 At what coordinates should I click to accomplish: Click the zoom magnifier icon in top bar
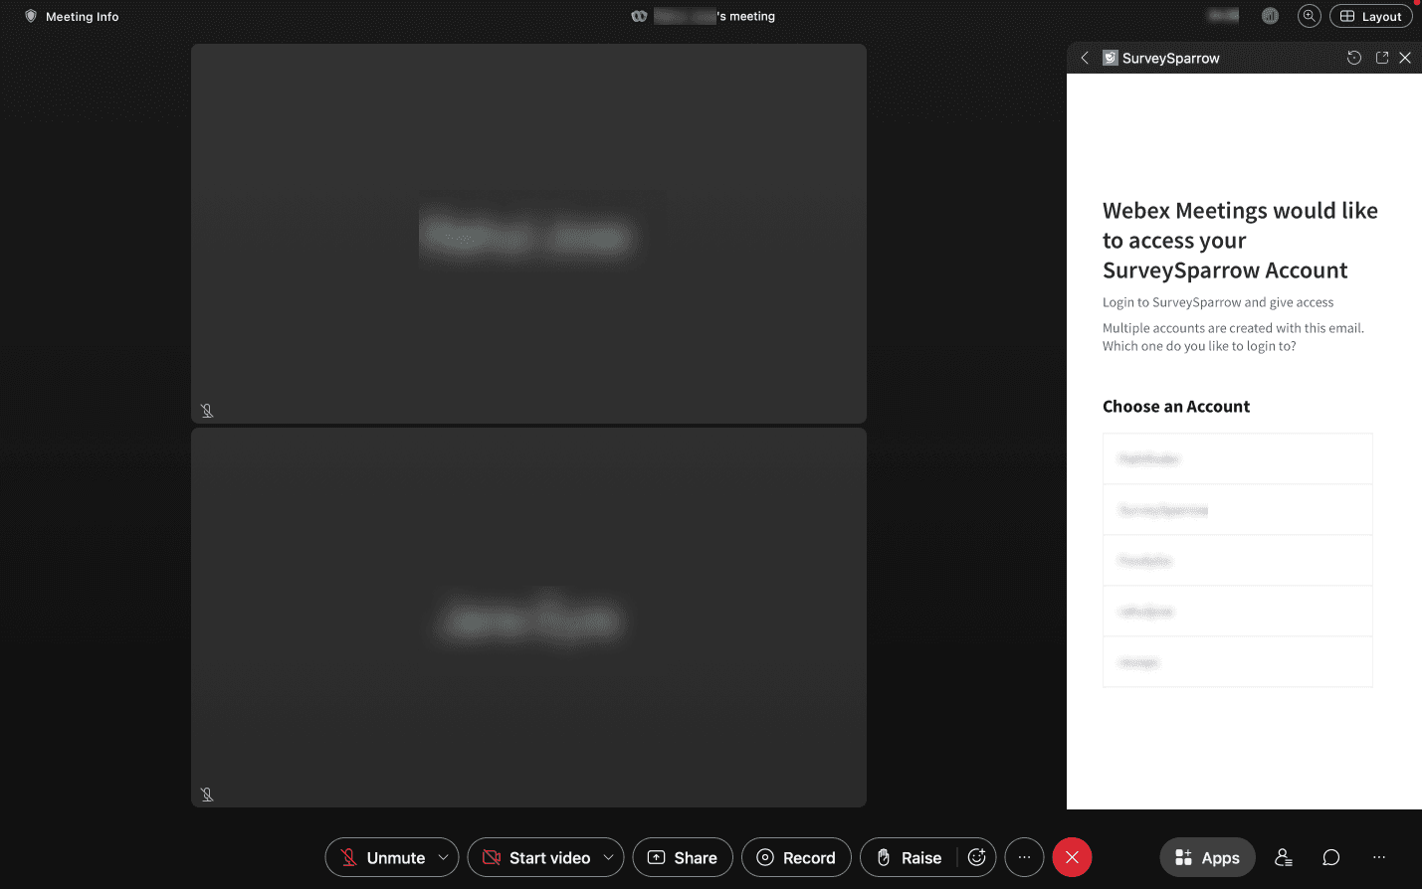click(1309, 16)
